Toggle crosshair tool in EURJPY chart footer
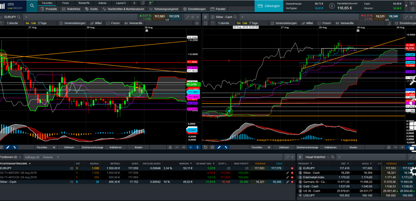416x201 pixels. pos(191,147)
